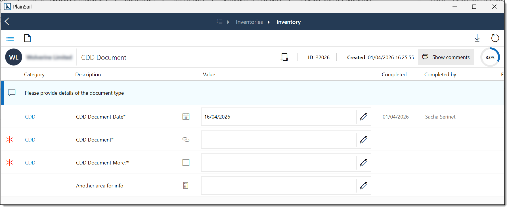Click the calendar icon for document date

pyautogui.click(x=186, y=117)
